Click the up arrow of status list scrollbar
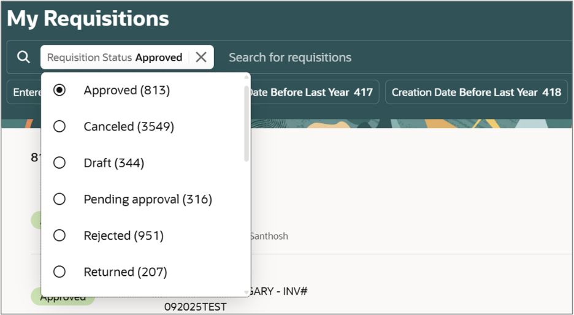The width and height of the screenshot is (574, 315). tap(247, 77)
